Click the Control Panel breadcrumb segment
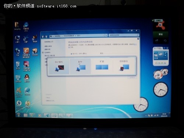Screen dimensions: 184x138 point(57,36)
